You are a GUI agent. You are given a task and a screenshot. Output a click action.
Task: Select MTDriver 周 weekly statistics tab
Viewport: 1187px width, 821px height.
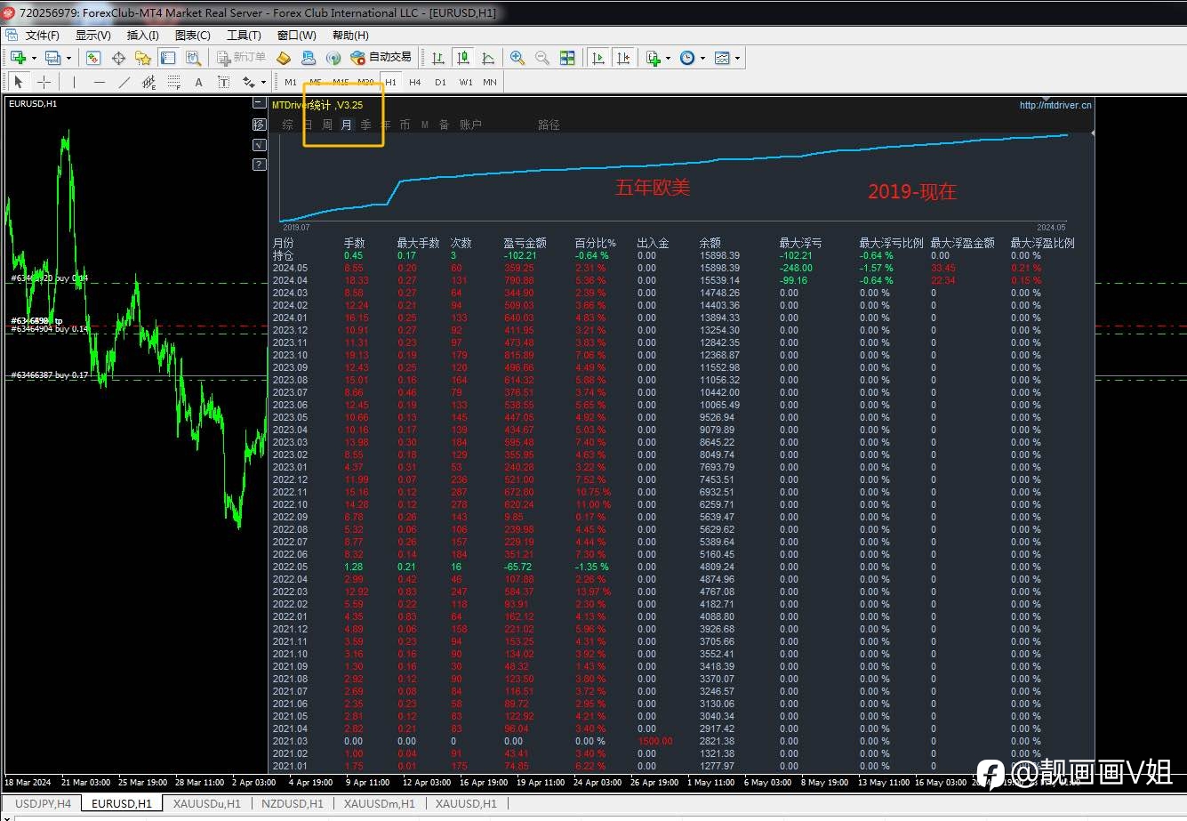[326, 125]
